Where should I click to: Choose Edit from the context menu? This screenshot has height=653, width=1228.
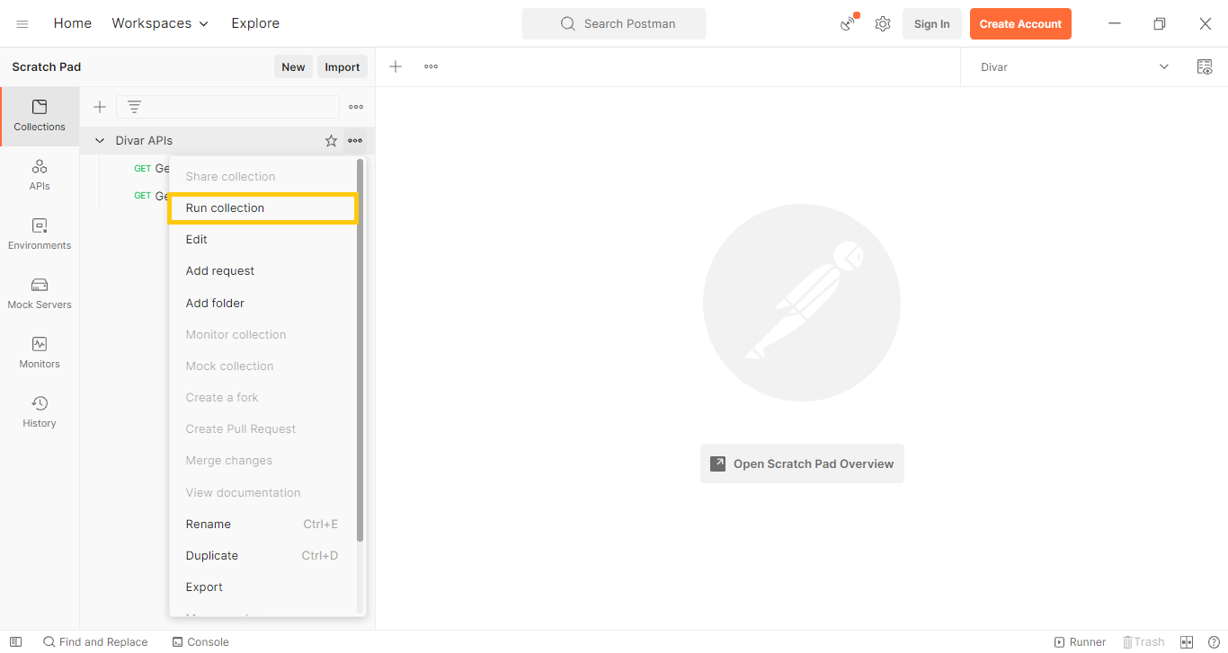point(263,240)
